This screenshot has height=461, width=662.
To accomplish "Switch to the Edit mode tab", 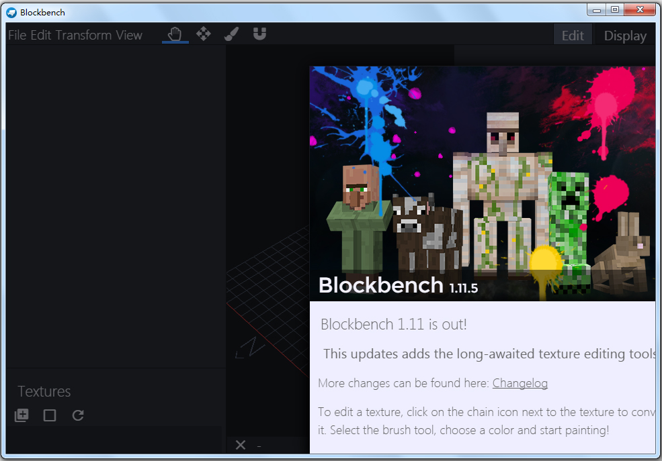I will 573,36.
